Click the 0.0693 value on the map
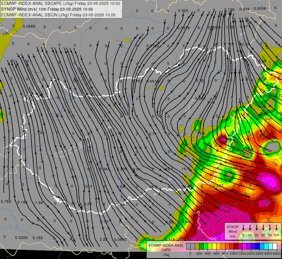This screenshot has height=259, width=282. pos(120,240)
